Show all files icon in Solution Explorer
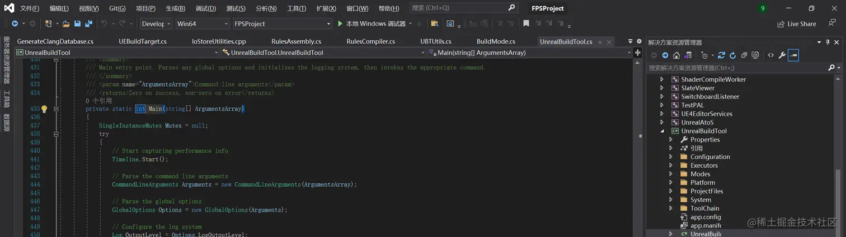Screen dimensions: 846x237 point(755,55)
